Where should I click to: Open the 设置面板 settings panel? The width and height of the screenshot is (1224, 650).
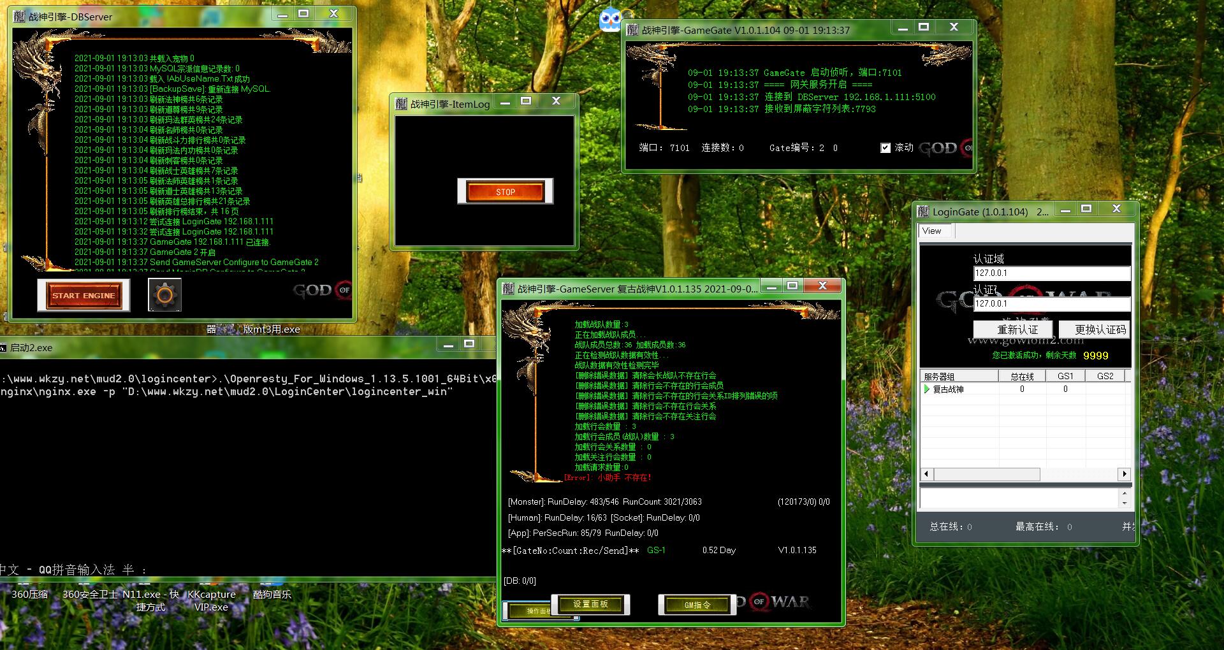(590, 604)
